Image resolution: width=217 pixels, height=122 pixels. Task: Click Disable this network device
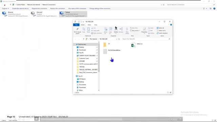(x=20, y=8)
